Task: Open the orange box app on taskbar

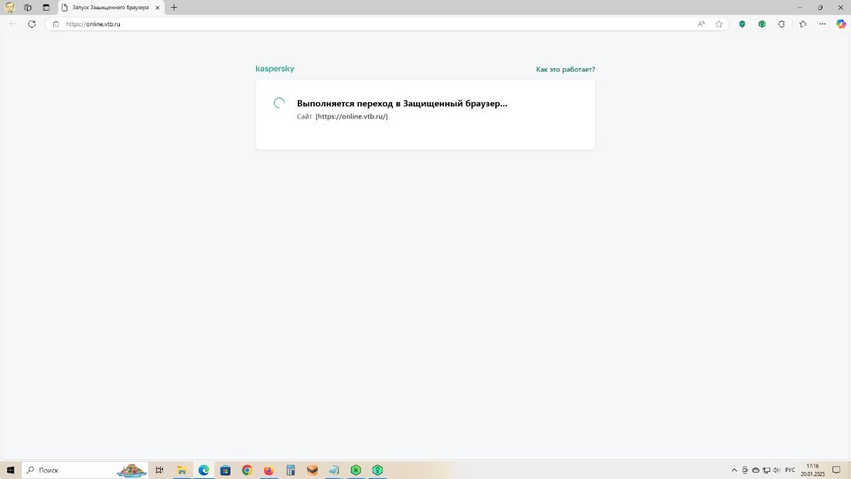Action: pyautogui.click(x=313, y=470)
